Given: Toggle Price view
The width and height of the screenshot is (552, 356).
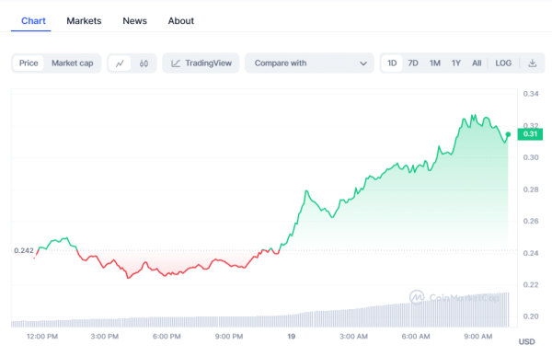Looking at the screenshot, I should pos(29,63).
